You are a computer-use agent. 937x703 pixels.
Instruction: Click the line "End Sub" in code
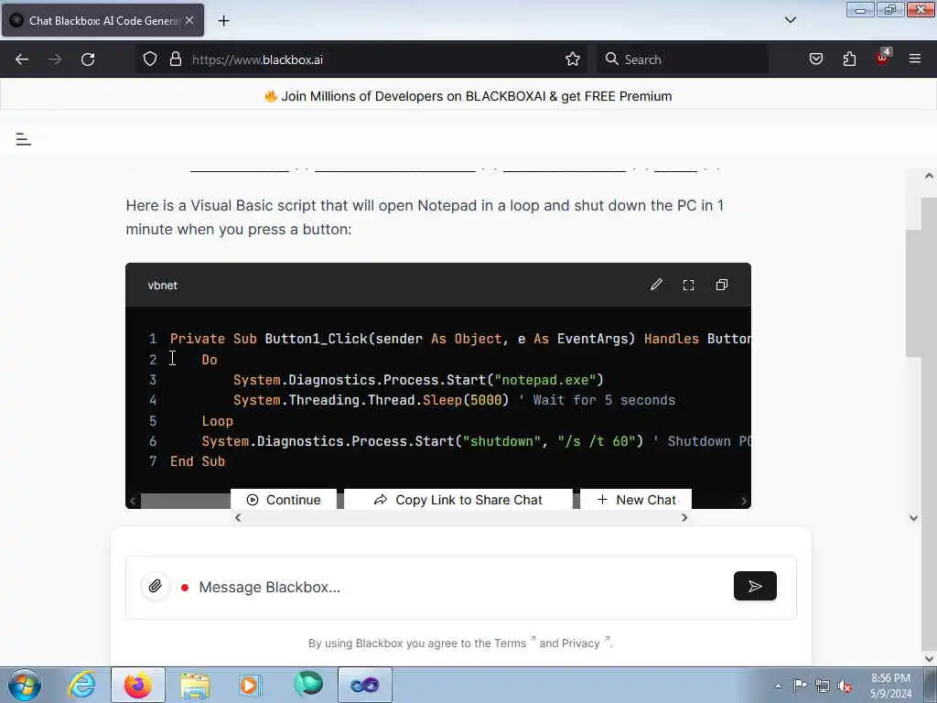coord(198,461)
